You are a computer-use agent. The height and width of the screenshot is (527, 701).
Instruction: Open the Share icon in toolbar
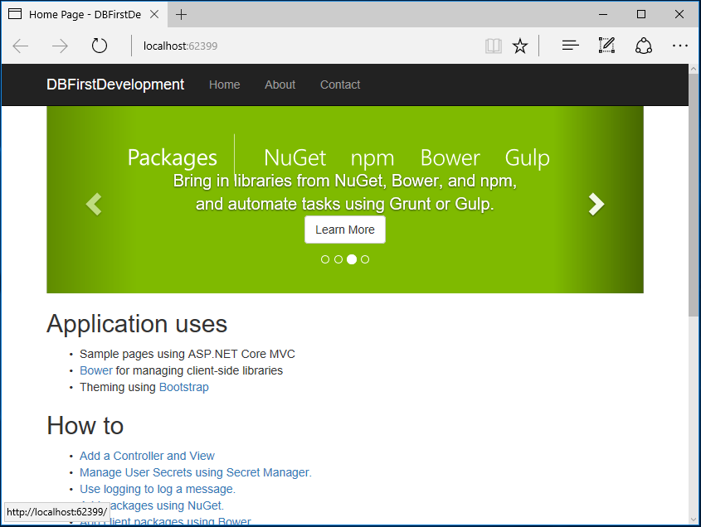(x=643, y=46)
